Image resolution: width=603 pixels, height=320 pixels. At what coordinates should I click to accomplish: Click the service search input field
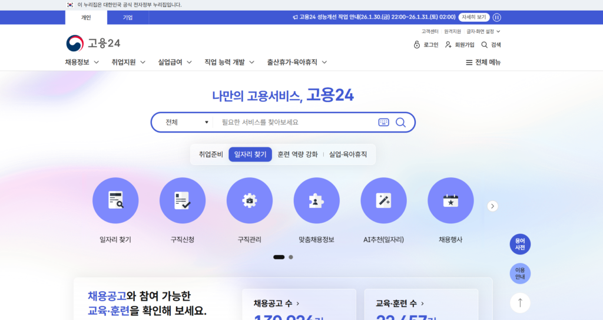tap(294, 123)
